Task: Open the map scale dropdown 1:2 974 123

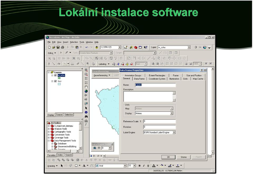Action: click(x=120, y=47)
